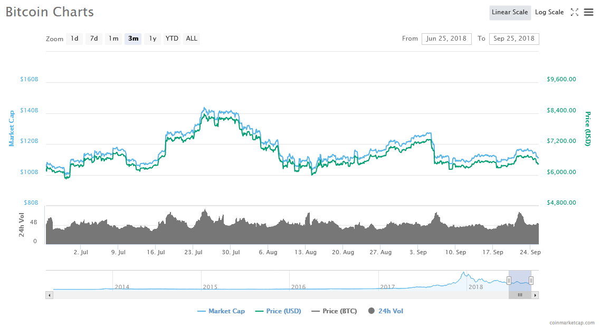The width and height of the screenshot is (600, 327).
Task: Select the shaded navigator range window
Action: pyautogui.click(x=520, y=281)
